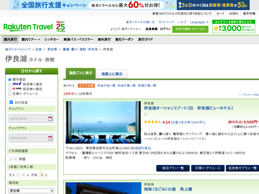Open the Languages dropdown

point(199,22)
